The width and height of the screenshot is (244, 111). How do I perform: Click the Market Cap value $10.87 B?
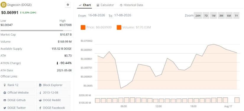coord(66,35)
